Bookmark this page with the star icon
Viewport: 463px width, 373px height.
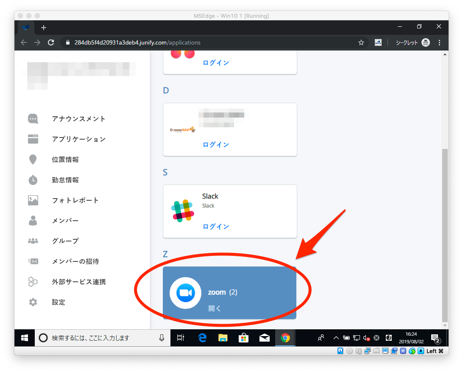(x=361, y=42)
